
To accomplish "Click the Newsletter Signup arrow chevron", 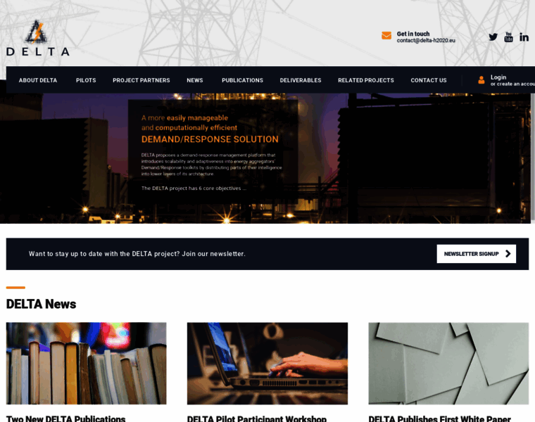I will (508, 254).
